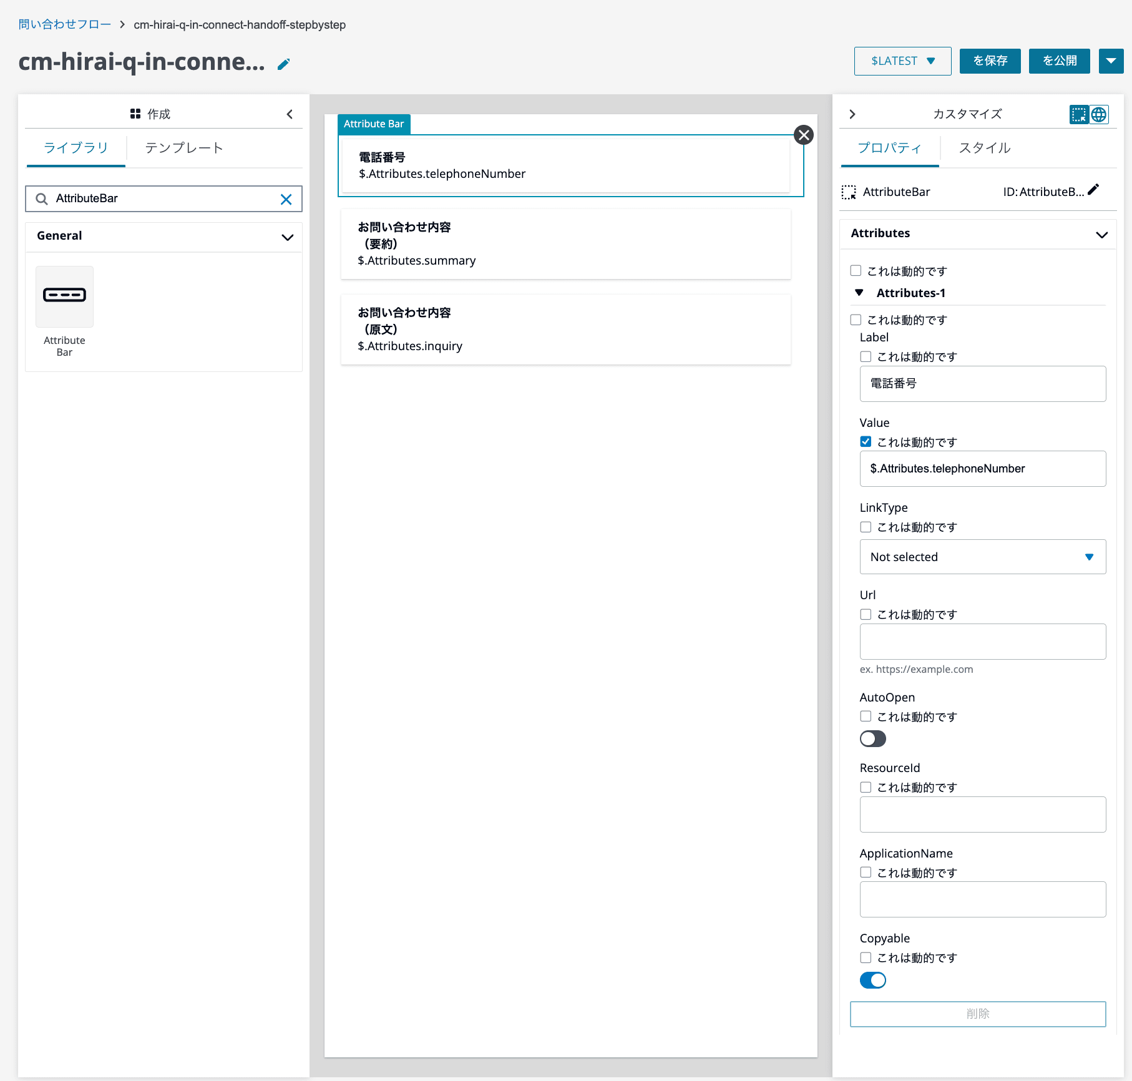Click the search magnifier icon

42,199
